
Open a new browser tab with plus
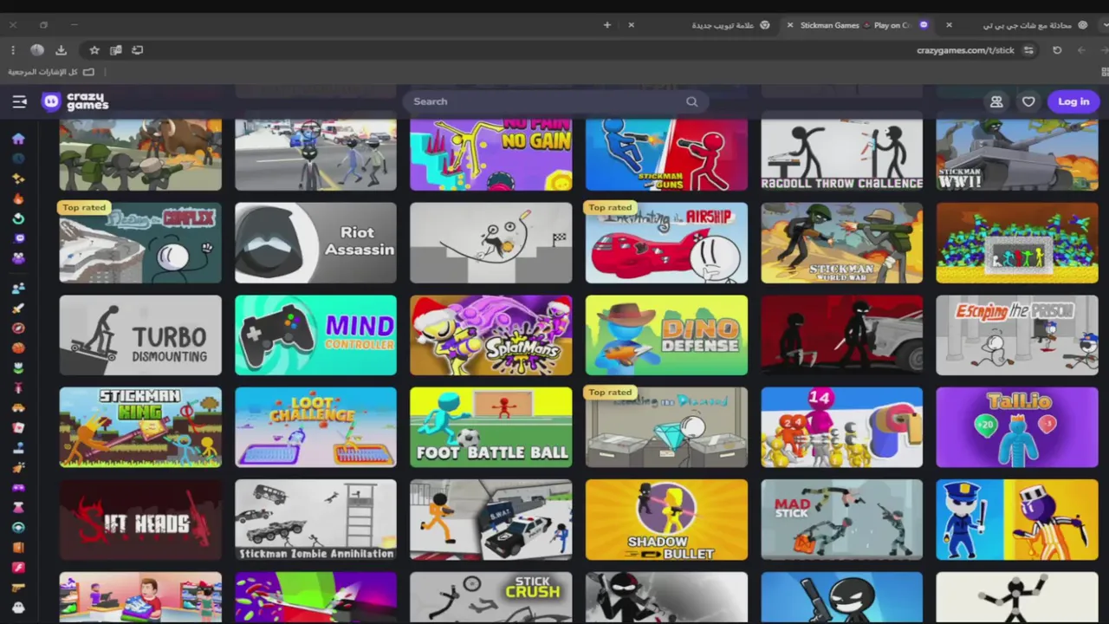[607, 25]
